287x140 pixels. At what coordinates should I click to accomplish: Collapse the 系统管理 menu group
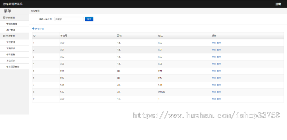(x=14, y=18)
